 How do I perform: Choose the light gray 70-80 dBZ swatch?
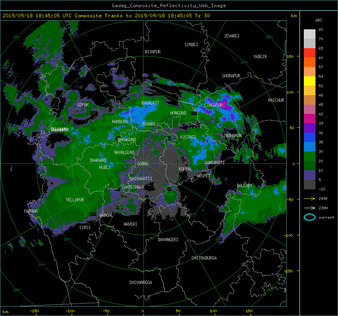[x=309, y=34]
